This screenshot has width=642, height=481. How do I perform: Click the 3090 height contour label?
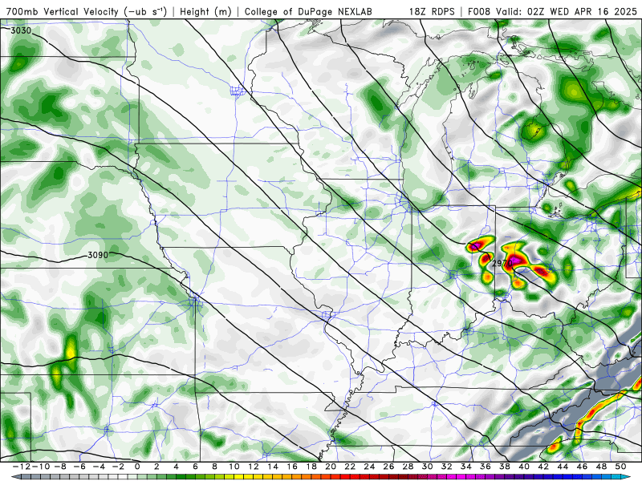[98, 255]
